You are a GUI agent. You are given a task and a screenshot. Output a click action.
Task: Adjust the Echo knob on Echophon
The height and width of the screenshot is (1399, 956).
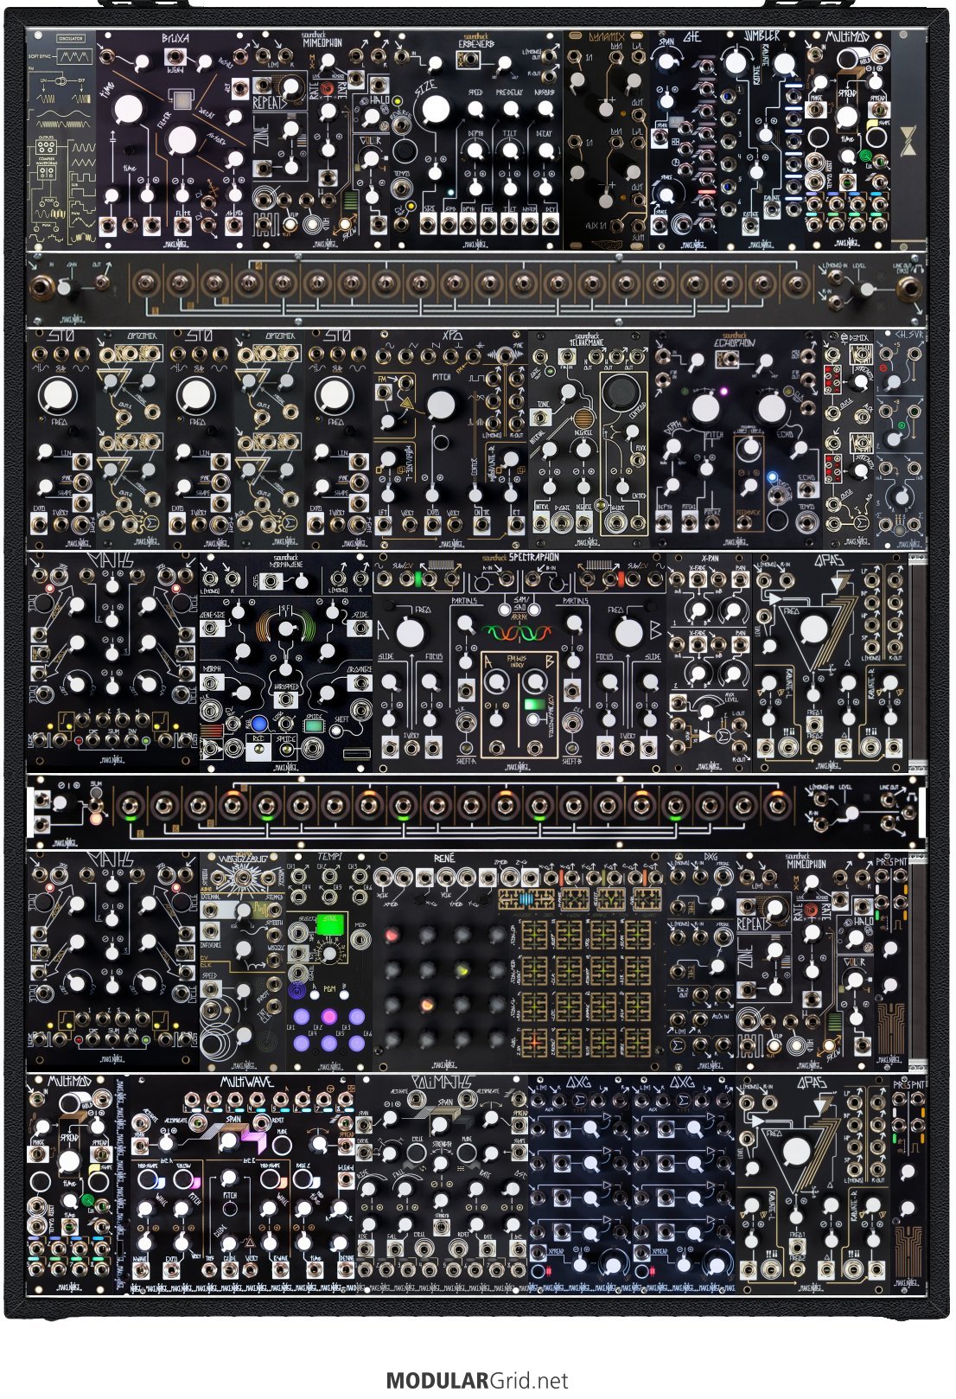click(771, 407)
